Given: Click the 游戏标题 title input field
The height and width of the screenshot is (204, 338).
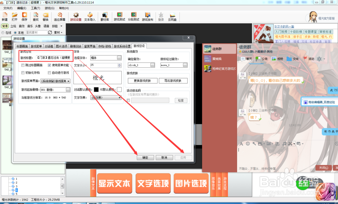Looking at the screenshot, I should click(54, 57).
